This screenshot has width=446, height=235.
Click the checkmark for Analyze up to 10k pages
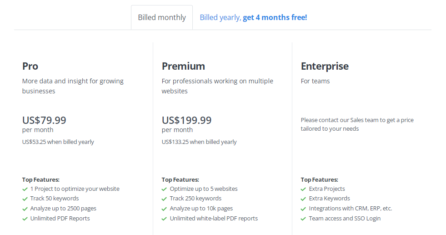coord(165,209)
